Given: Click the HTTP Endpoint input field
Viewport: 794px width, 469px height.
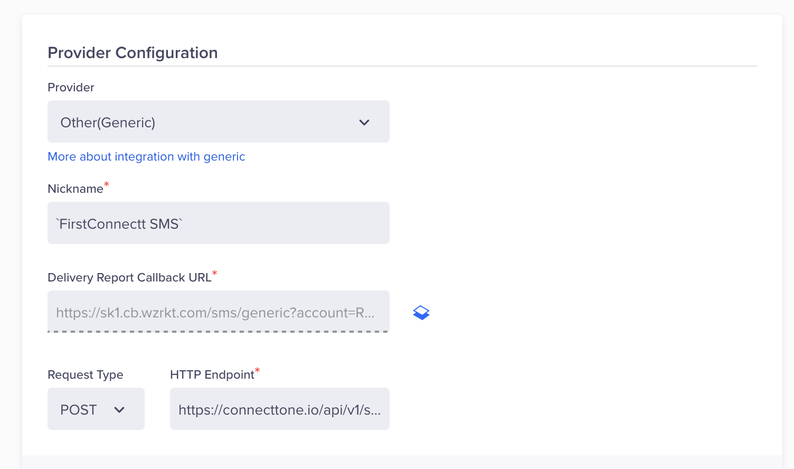Looking at the screenshot, I should click(280, 409).
